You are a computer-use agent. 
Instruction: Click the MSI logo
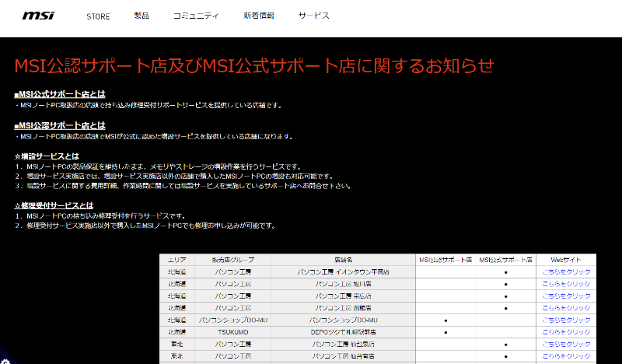[38, 16]
